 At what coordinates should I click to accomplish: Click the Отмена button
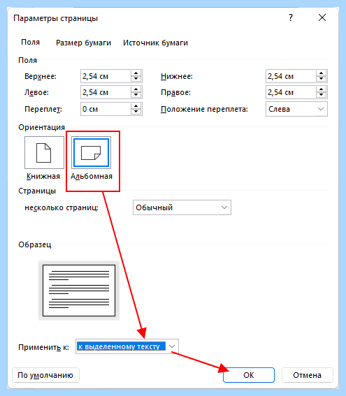(x=308, y=375)
